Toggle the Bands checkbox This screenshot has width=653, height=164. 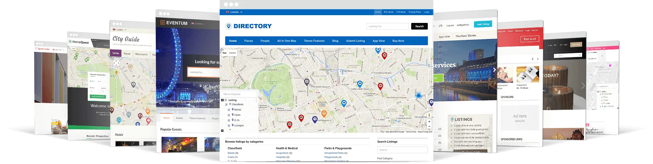tap(229, 110)
